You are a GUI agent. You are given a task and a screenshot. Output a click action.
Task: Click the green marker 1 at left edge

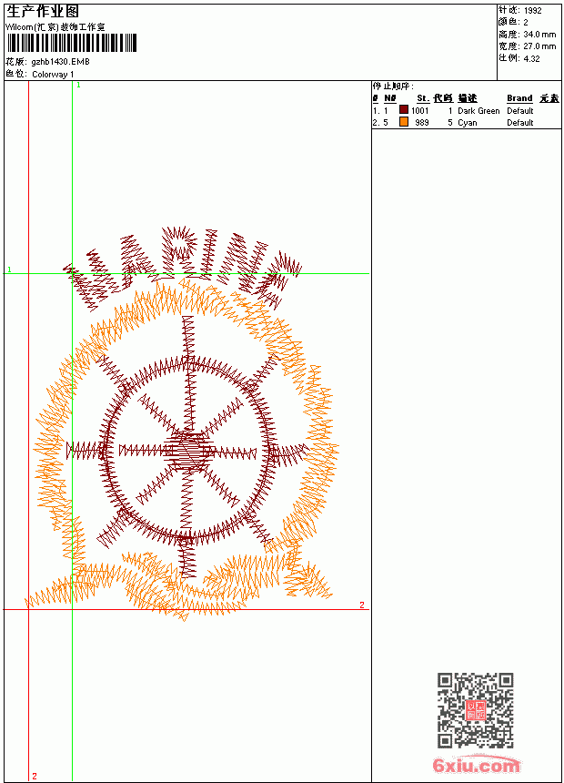9,269
